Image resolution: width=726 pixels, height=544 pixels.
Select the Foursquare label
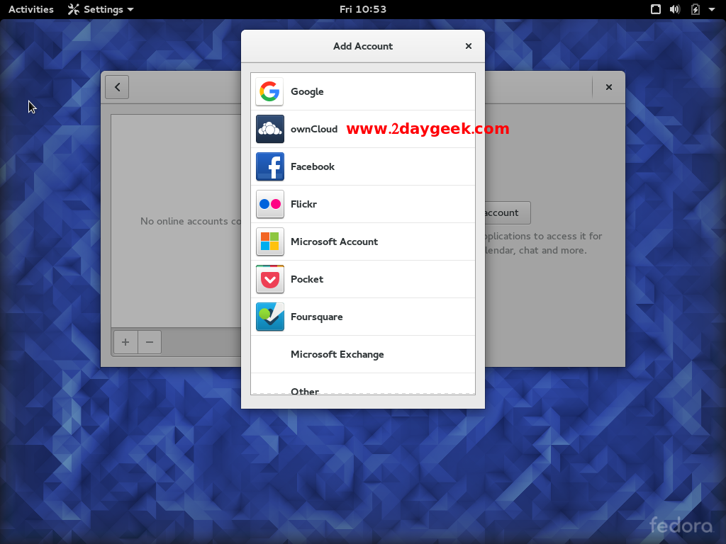pos(317,317)
